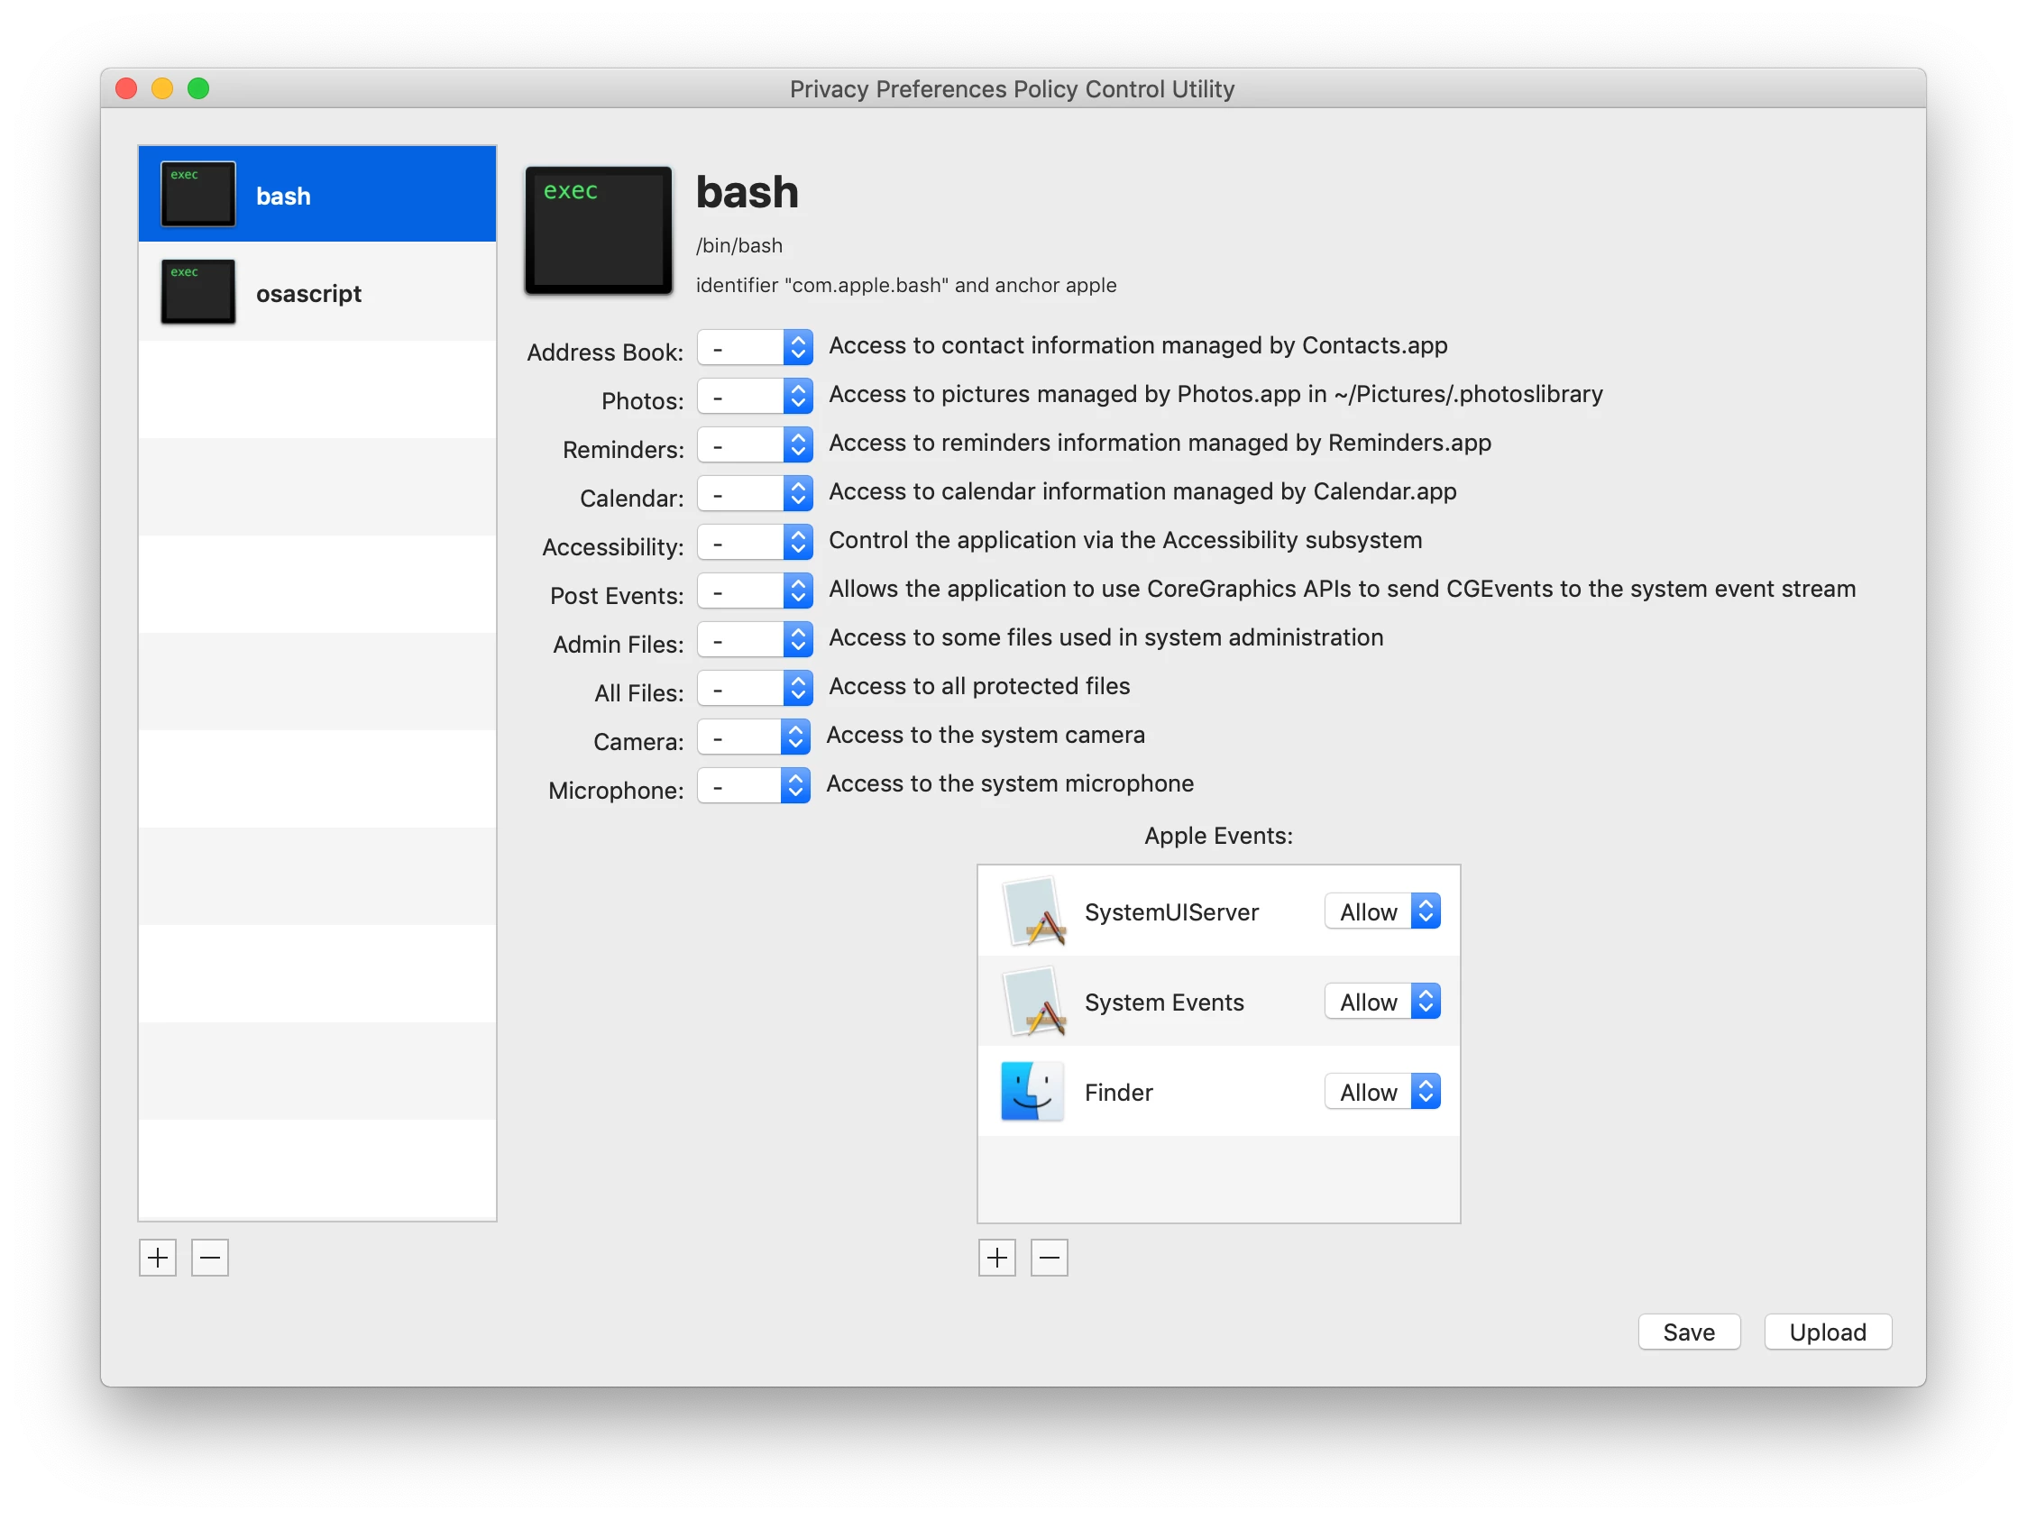Image resolution: width=2027 pixels, height=1520 pixels.
Task: Click the large bash exec icon in header
Action: click(x=598, y=230)
